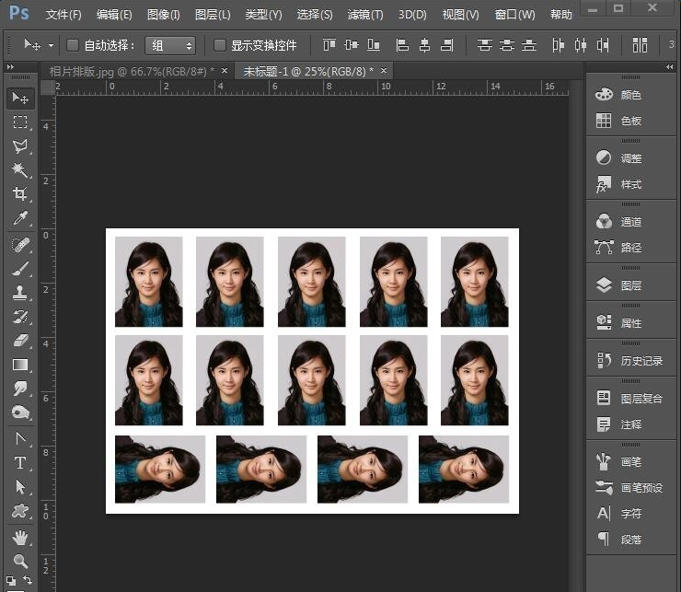Expand the collapsed right panel dock
Image resolution: width=681 pixels, height=592 pixels.
click(x=669, y=67)
